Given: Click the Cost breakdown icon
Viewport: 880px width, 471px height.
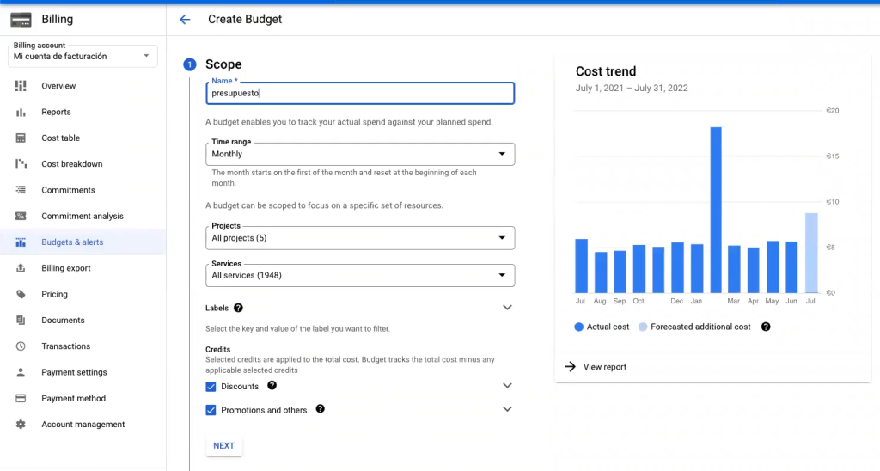Looking at the screenshot, I should [x=21, y=164].
